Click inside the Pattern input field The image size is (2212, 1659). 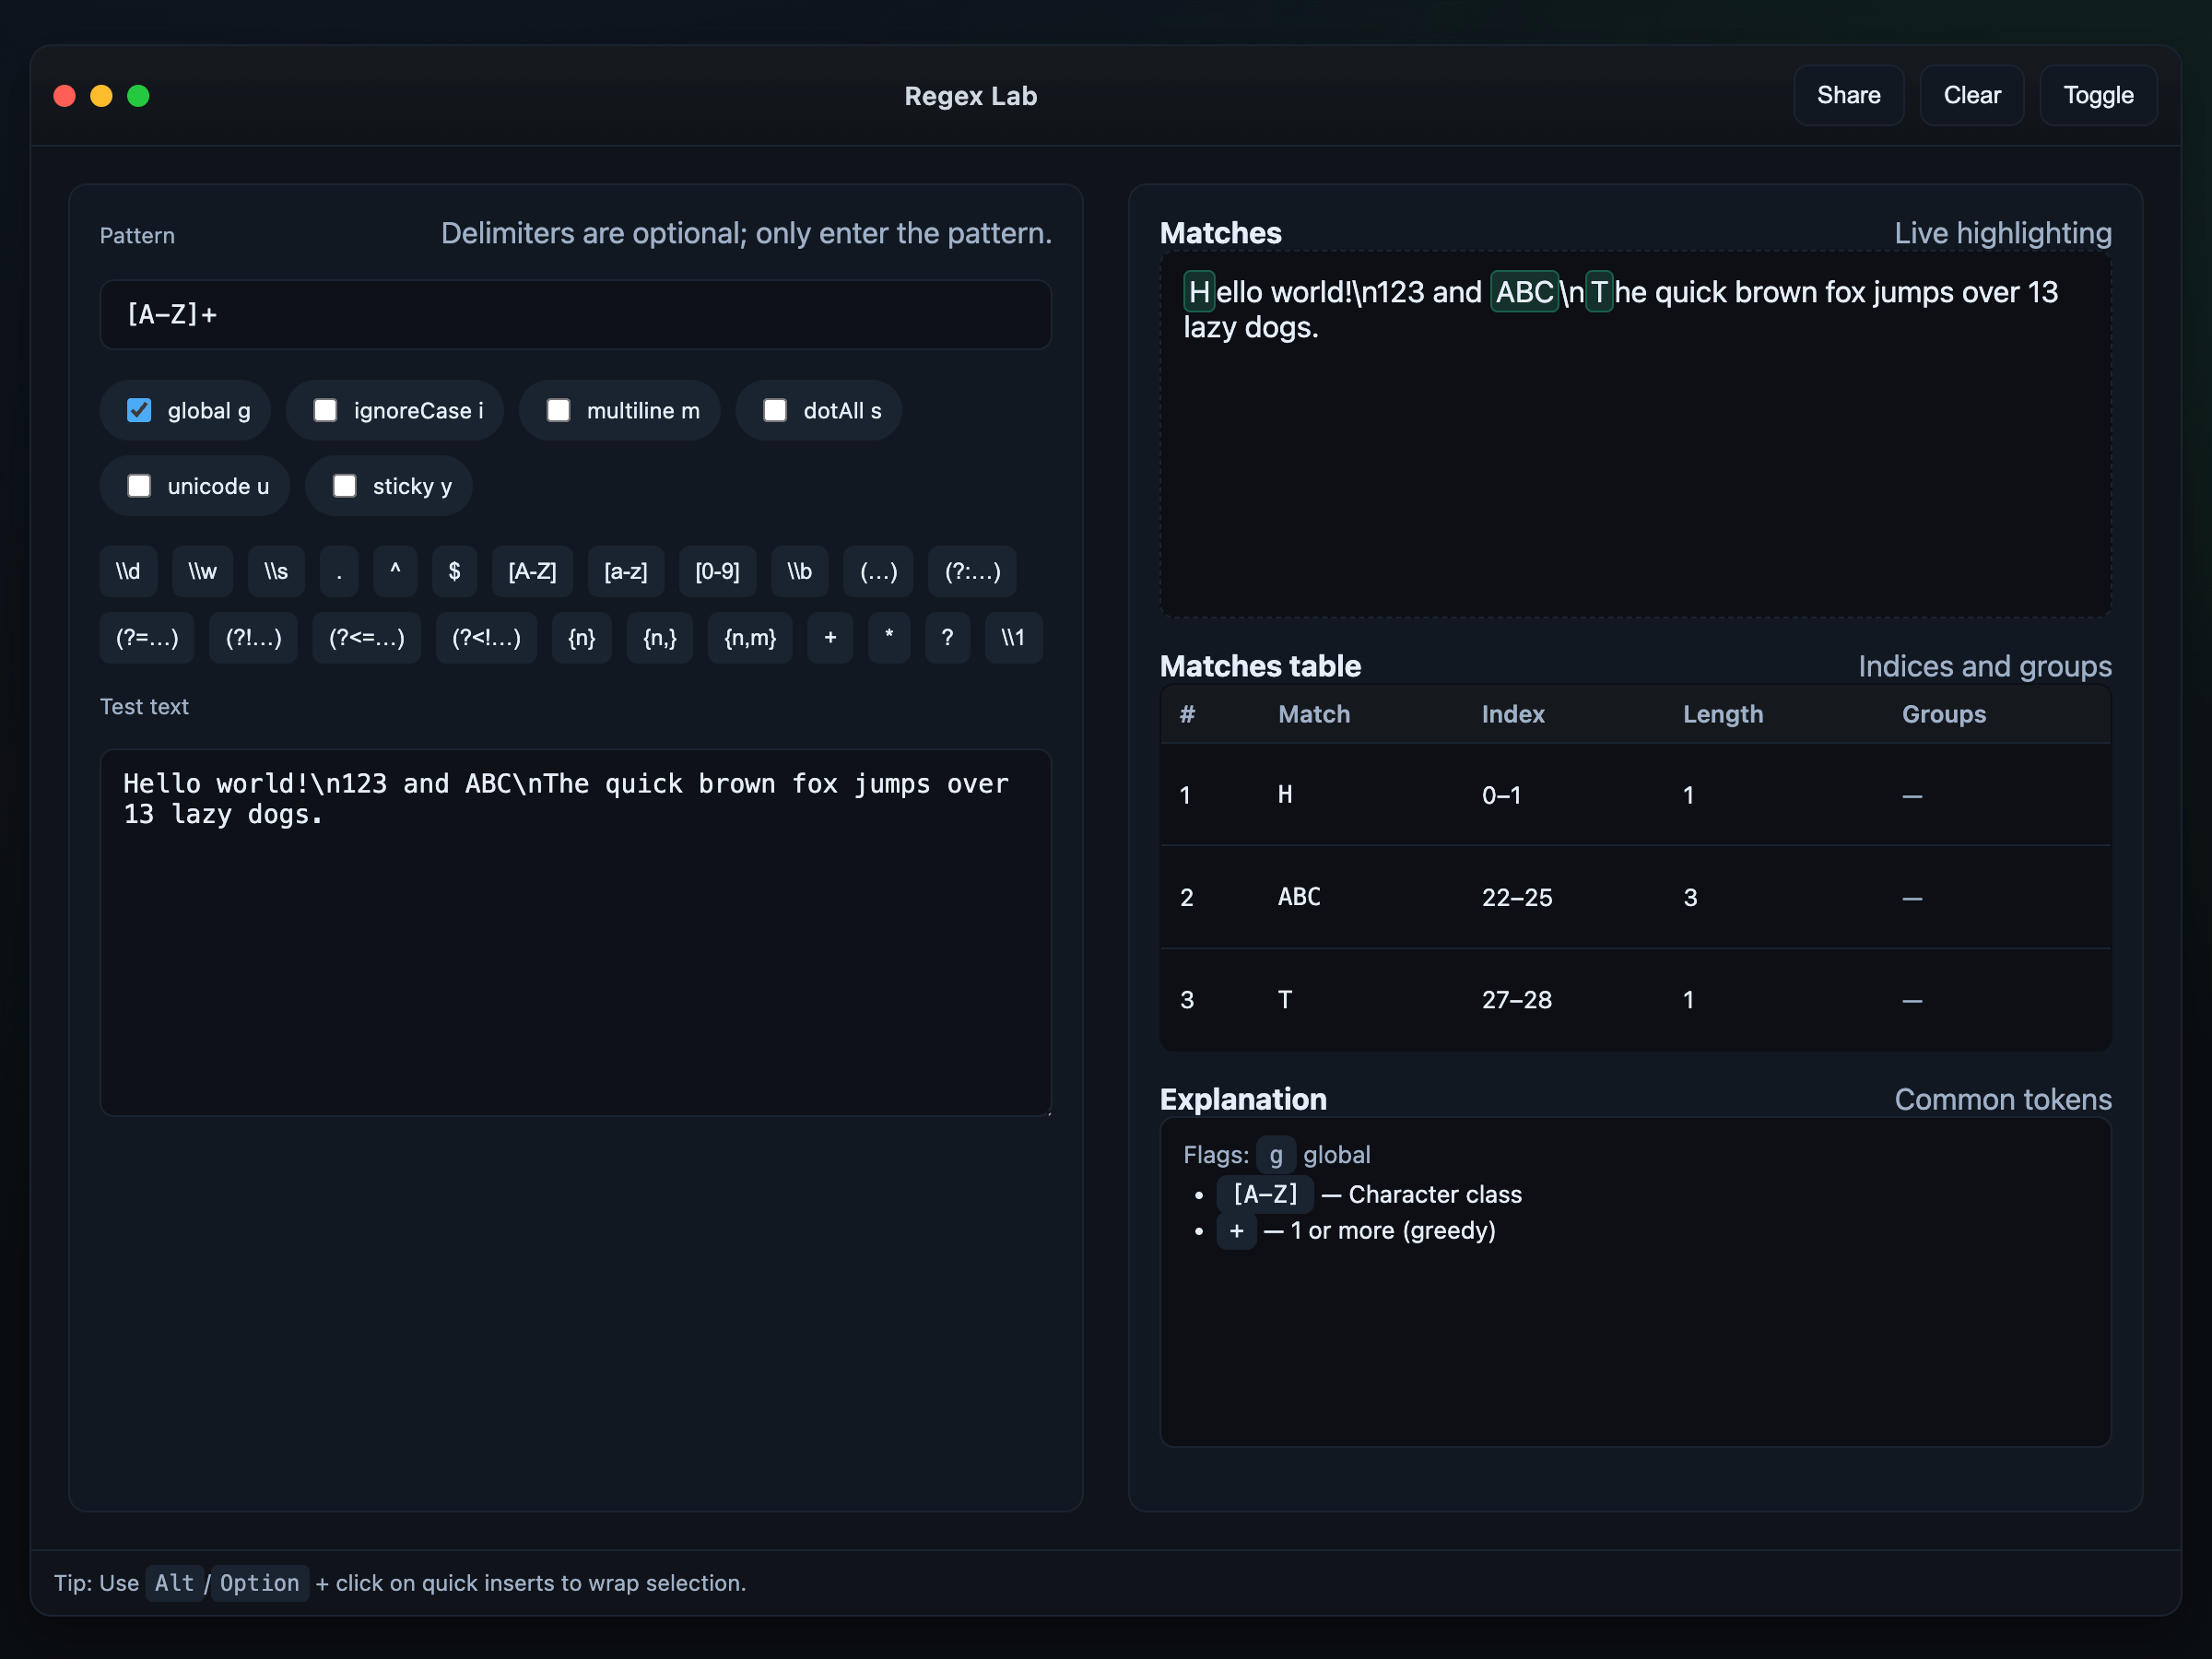coord(575,315)
